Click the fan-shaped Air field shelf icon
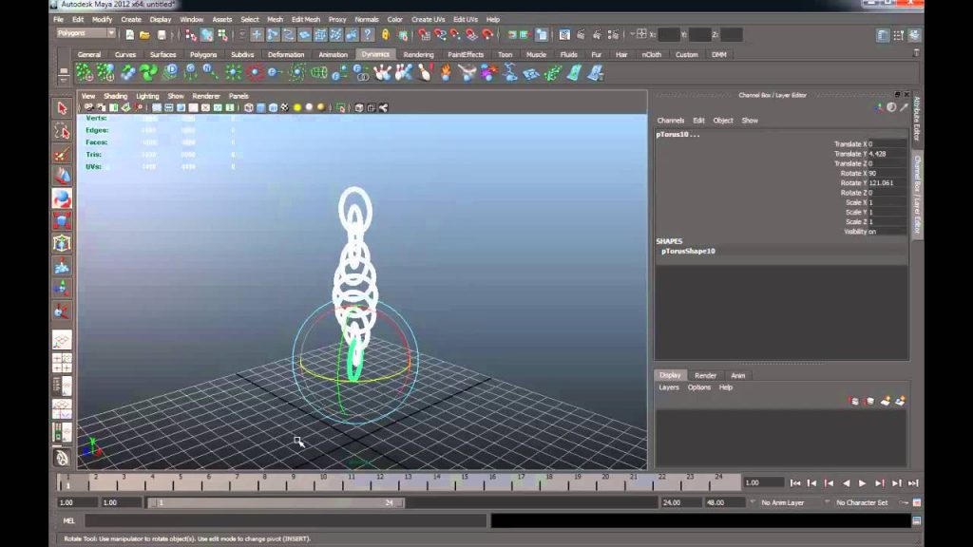 148,73
